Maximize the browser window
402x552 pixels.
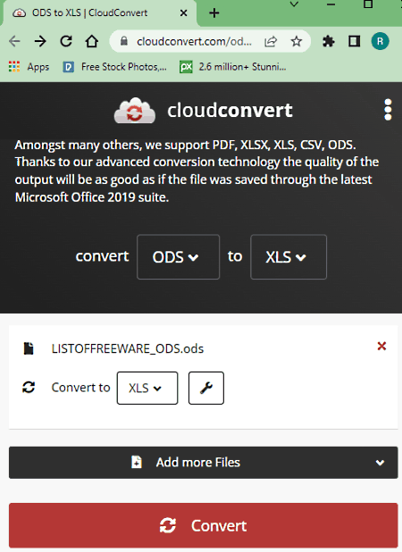tap(368, 4)
